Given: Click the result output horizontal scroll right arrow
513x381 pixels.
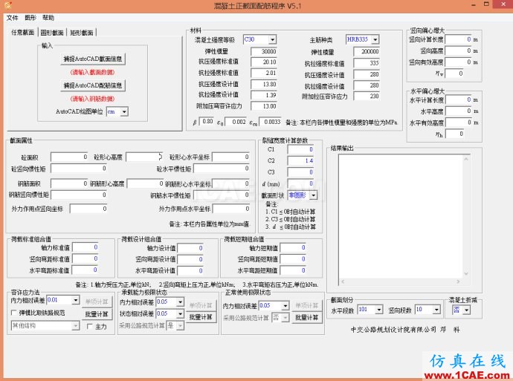Looking at the screenshot, I should click(458, 281).
